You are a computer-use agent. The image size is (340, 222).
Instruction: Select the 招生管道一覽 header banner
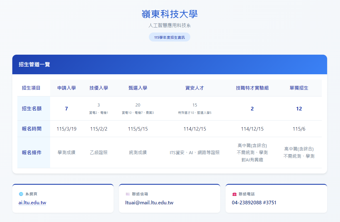point(169,64)
